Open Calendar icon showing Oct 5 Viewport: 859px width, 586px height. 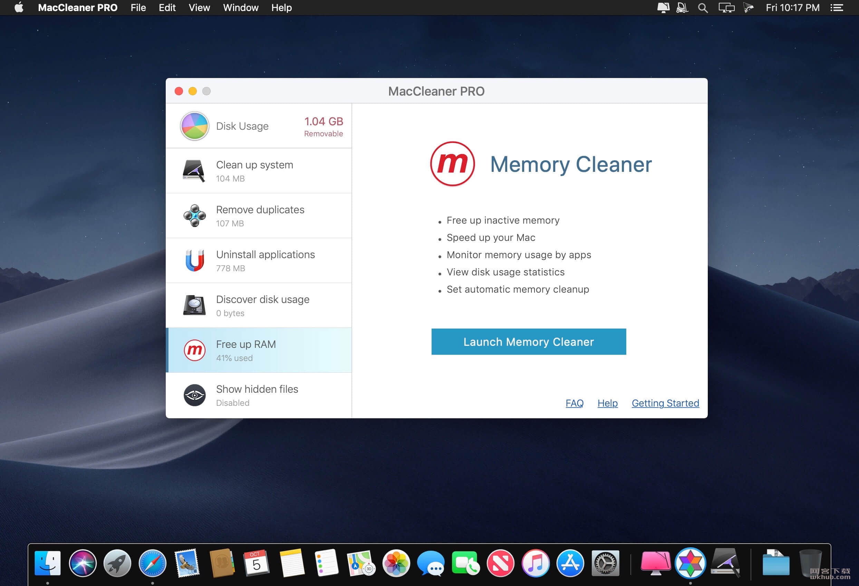[257, 563]
